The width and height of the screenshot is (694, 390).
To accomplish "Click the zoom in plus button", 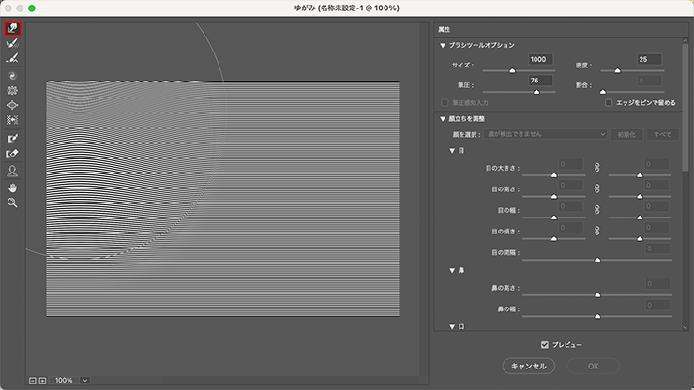I will pos(42,381).
